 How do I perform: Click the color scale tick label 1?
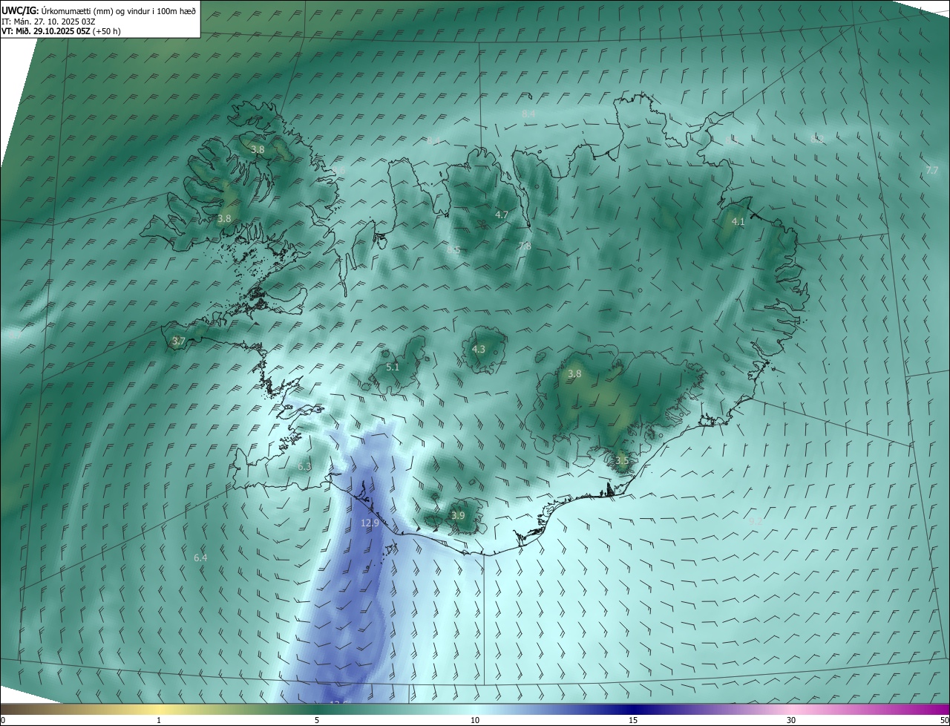coord(159,720)
